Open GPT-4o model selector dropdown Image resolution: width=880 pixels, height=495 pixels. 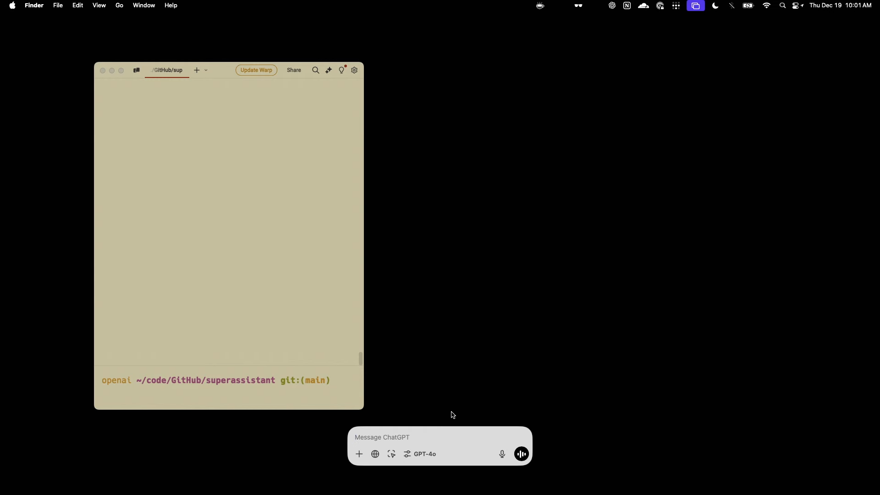pos(420,454)
